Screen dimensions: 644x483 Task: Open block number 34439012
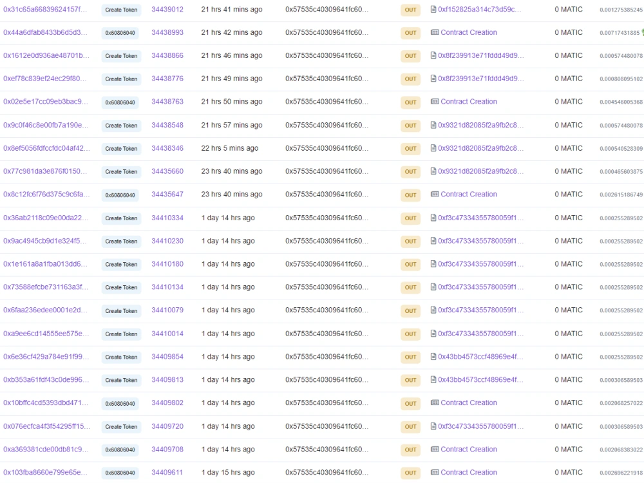[167, 9]
